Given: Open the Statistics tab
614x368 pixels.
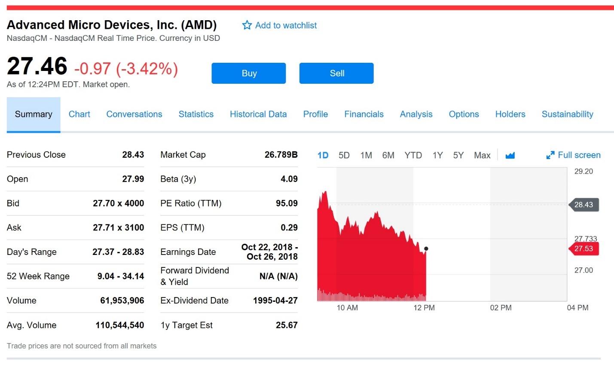Looking at the screenshot, I should [x=196, y=114].
